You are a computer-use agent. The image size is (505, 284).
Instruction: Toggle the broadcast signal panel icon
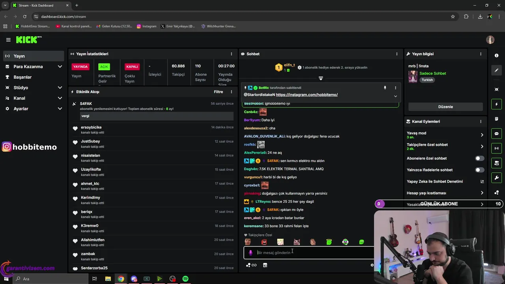(x=496, y=148)
